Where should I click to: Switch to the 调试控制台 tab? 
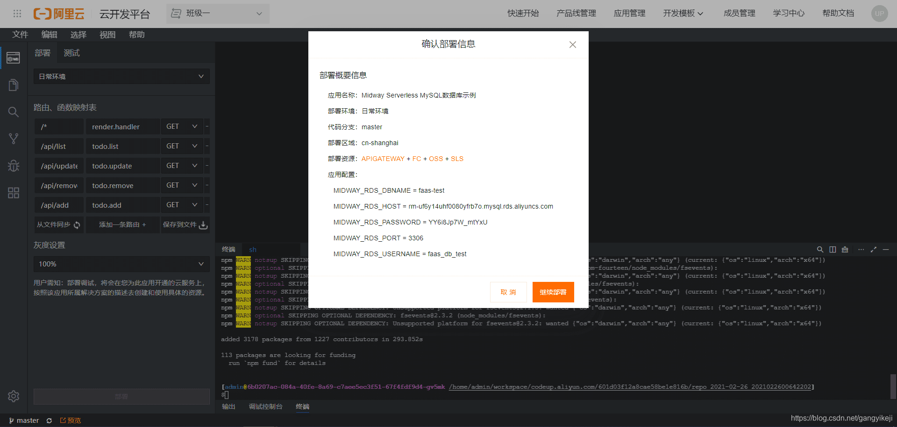click(265, 406)
